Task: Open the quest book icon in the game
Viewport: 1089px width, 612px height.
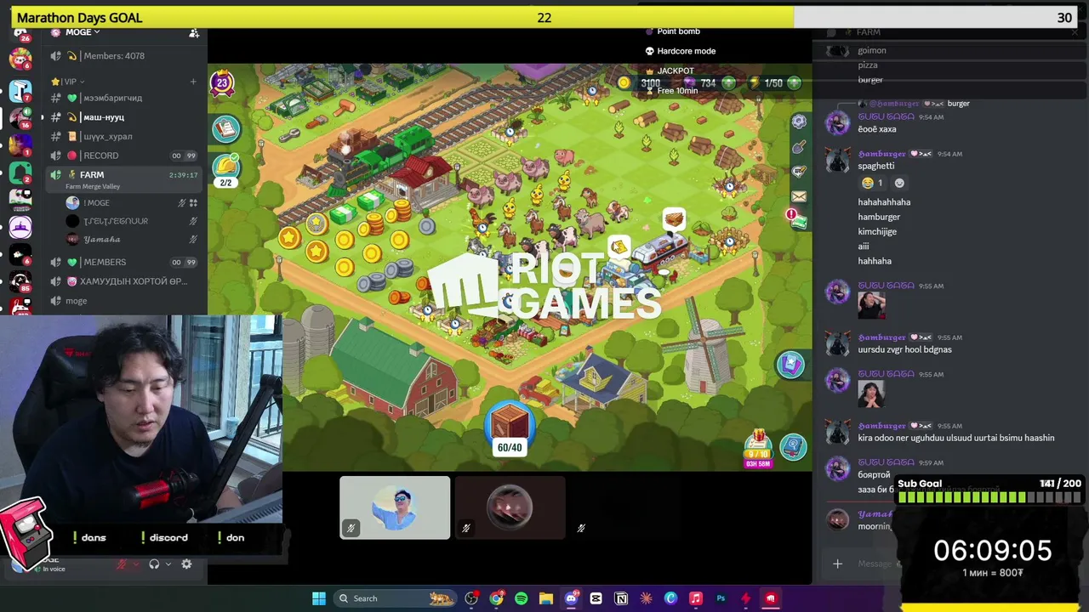Action: pos(226,128)
